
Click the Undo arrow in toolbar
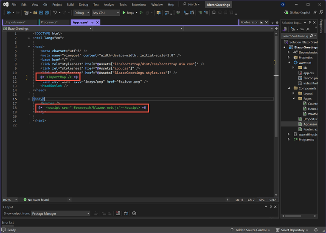(x=55, y=13)
